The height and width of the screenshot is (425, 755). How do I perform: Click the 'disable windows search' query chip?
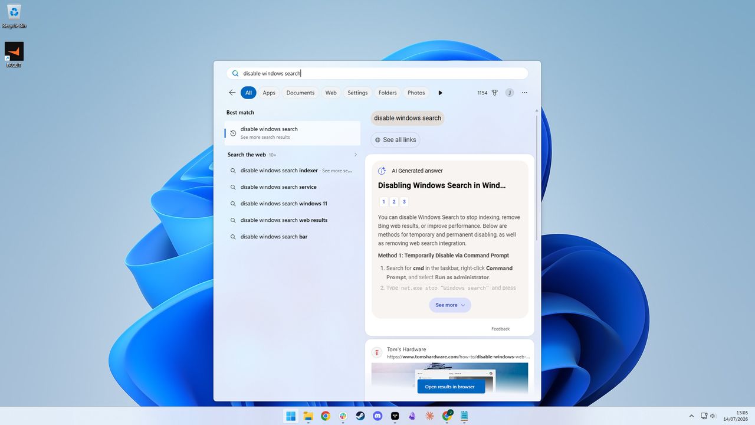point(408,118)
